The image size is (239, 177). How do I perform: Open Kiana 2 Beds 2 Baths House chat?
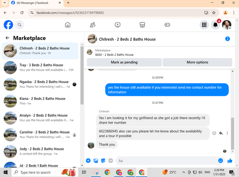tap(40, 101)
